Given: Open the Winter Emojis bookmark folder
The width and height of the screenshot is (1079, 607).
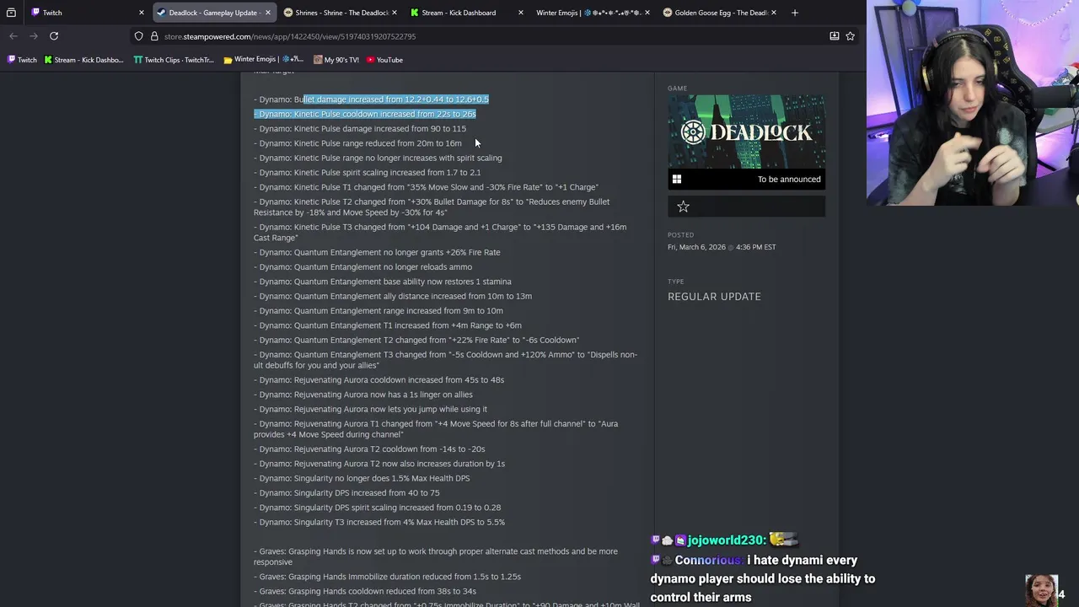Looking at the screenshot, I should click(264, 60).
